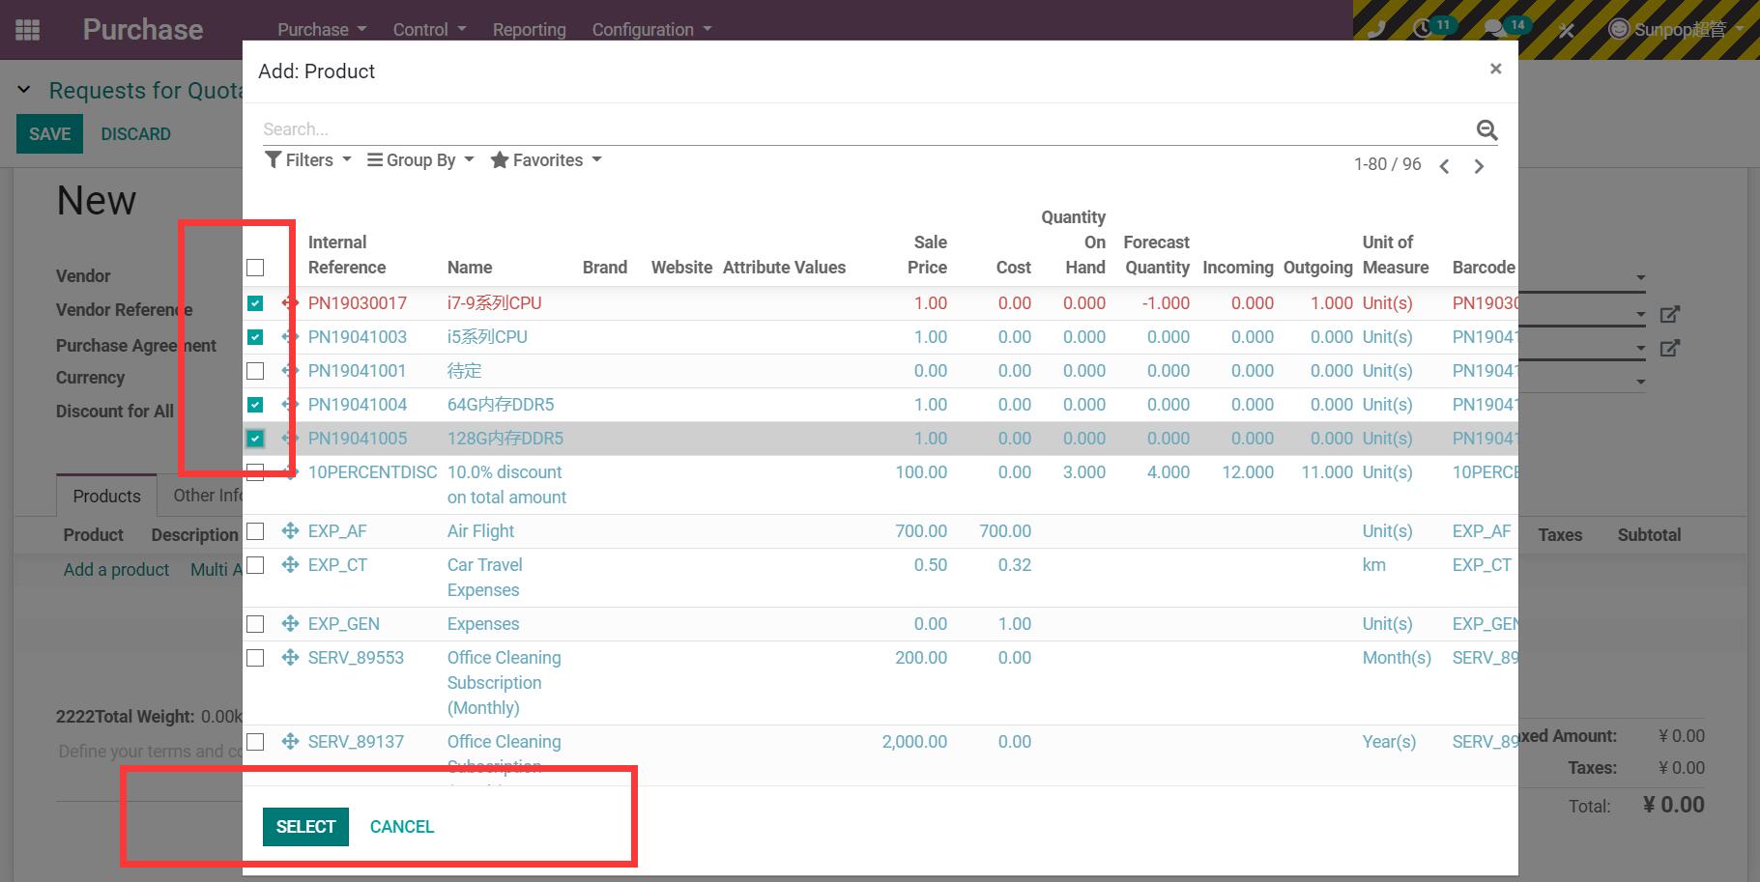Click the i7-9系列CPU product name
The height and width of the screenshot is (882, 1760).
(494, 303)
